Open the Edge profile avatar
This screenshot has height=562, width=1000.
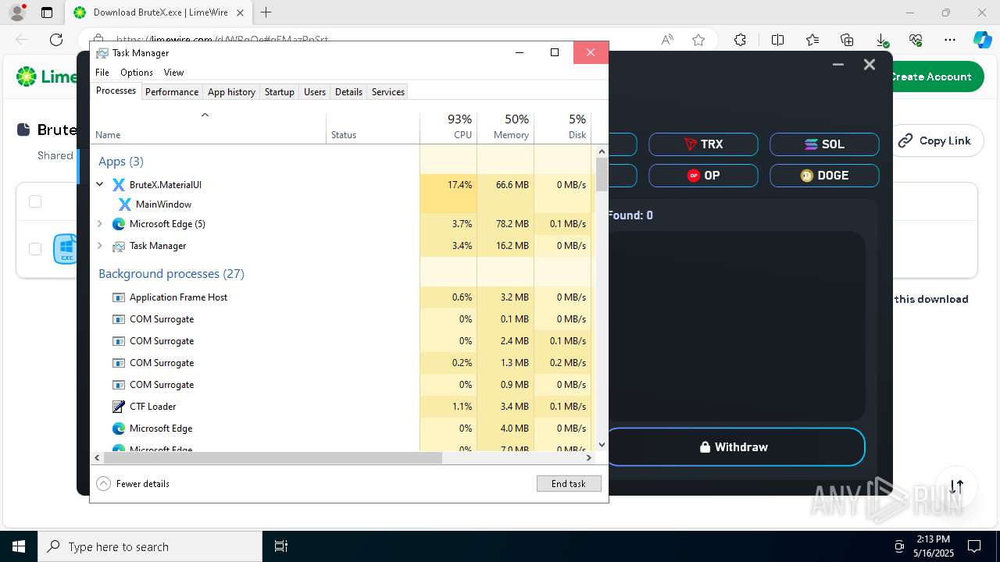[x=17, y=12]
